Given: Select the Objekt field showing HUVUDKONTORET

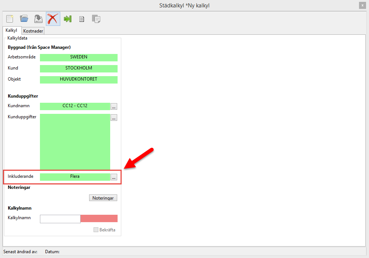Looking at the screenshot, I should click(x=78, y=79).
